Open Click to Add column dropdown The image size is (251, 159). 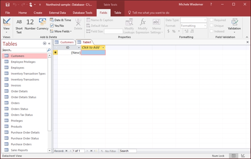103,48
